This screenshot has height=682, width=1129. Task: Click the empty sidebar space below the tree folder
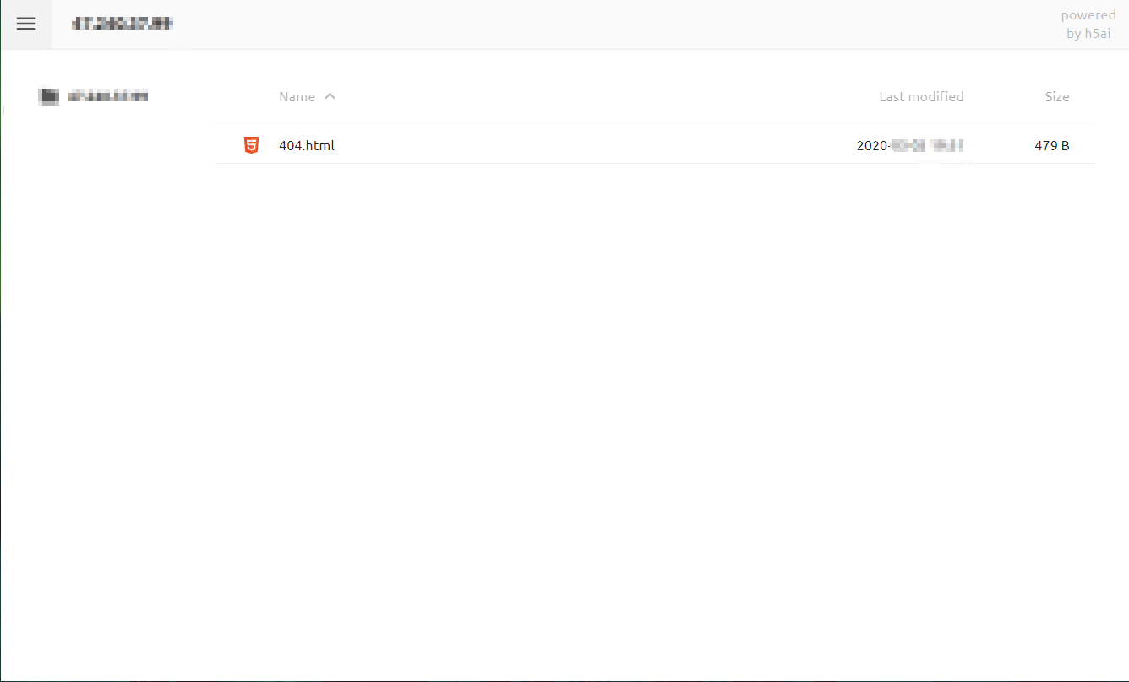[x=101, y=338]
